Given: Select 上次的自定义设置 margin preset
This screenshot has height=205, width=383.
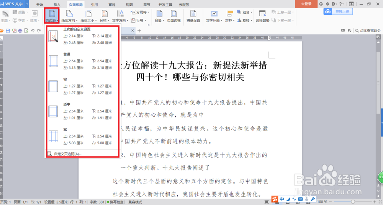Looking at the screenshot, I should [83, 36].
